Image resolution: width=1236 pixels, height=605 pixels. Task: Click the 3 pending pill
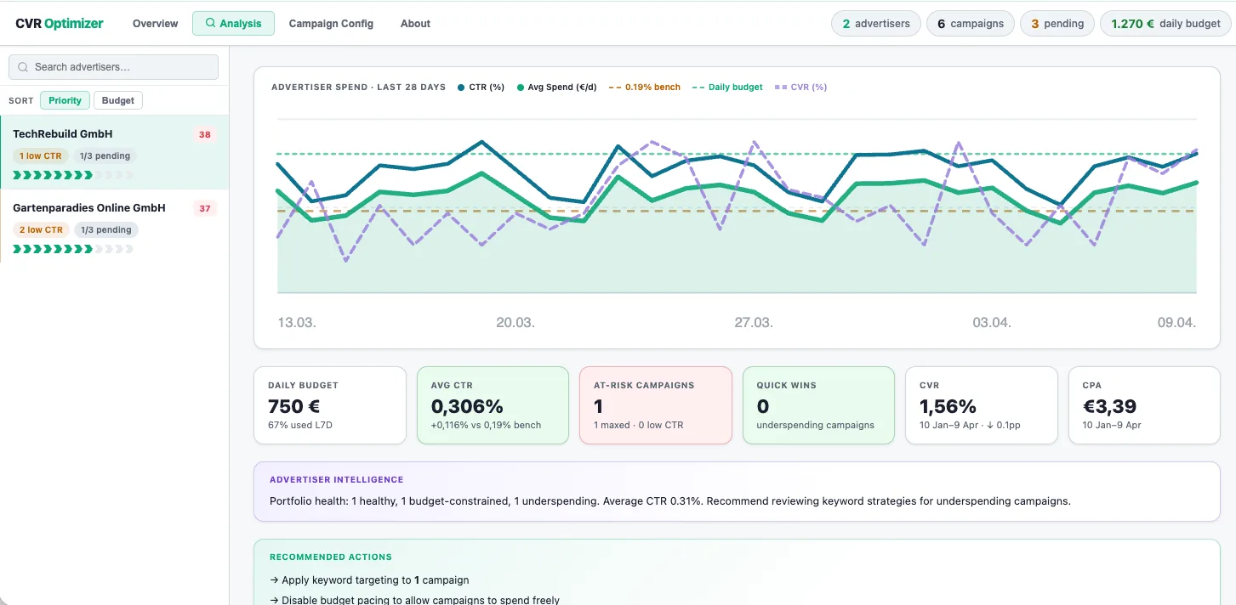pyautogui.click(x=1057, y=24)
